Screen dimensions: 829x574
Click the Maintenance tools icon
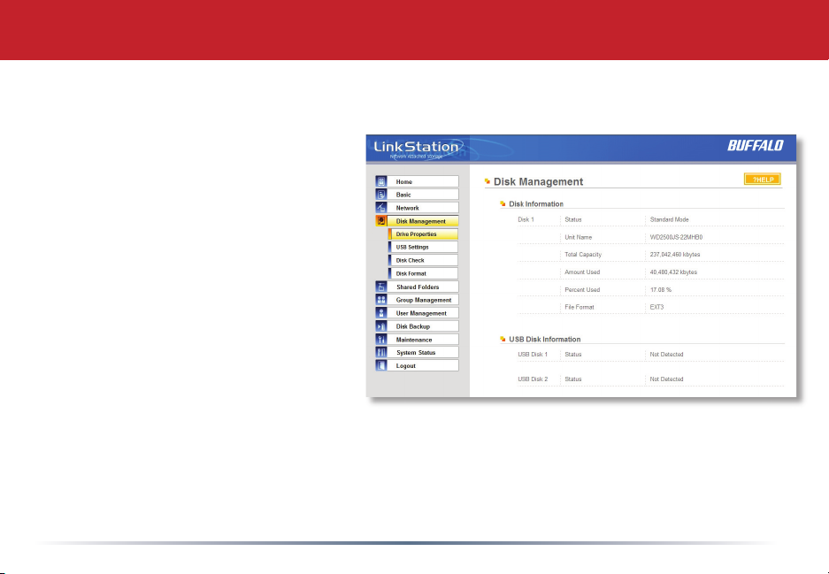click(381, 340)
